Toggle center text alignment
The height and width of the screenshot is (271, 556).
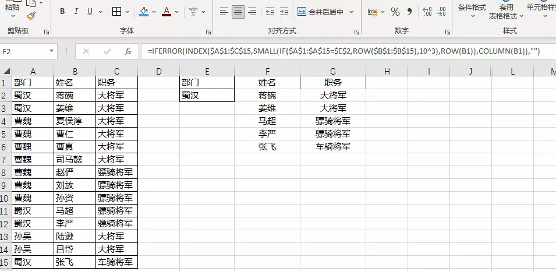tap(239, 12)
